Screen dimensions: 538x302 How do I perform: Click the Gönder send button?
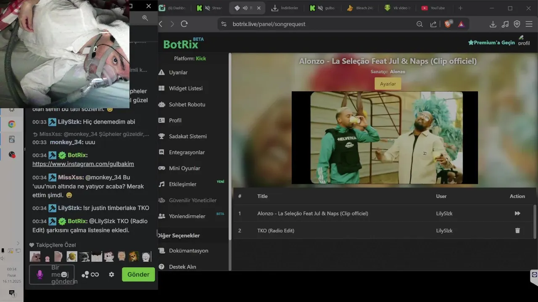[138, 274]
